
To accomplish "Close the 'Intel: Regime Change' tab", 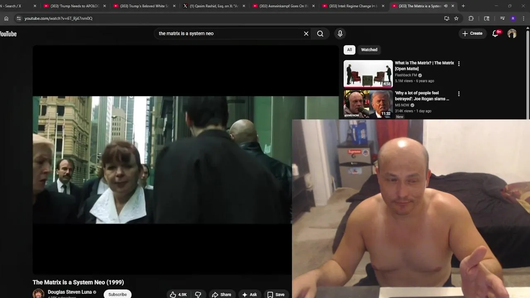I will coord(383,6).
